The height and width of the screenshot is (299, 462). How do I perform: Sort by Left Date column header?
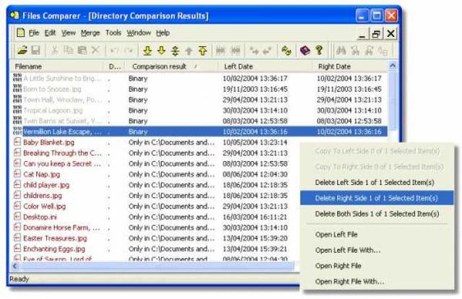click(265, 66)
